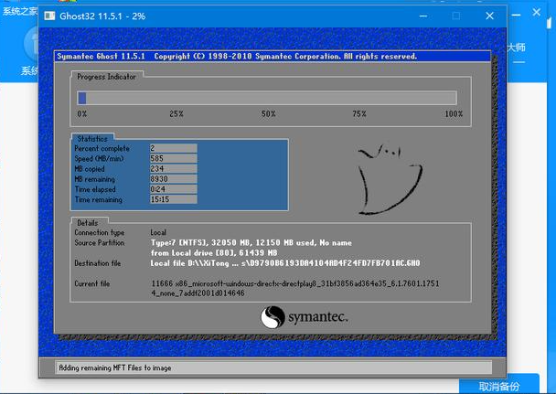556x394 pixels.
Task: Click the Destination file path text
Action: 285,263
